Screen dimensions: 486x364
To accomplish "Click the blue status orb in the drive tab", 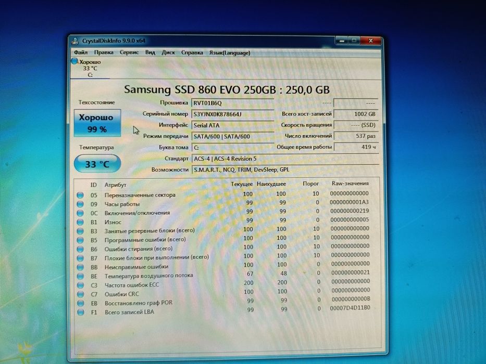I will tap(74, 61).
